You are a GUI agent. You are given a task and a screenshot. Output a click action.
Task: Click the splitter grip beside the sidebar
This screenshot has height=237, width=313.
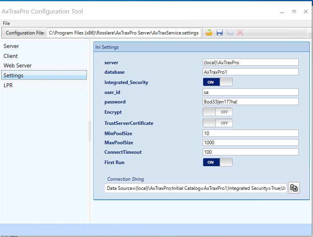click(x=90, y=131)
